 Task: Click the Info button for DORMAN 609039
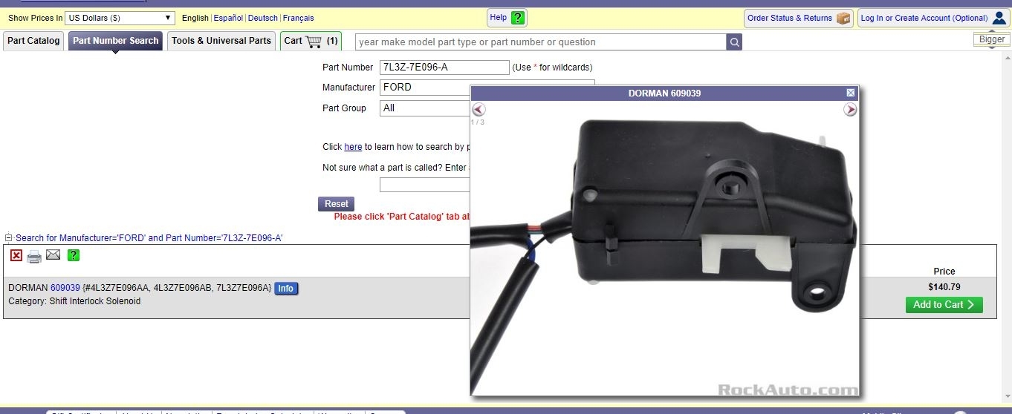286,288
